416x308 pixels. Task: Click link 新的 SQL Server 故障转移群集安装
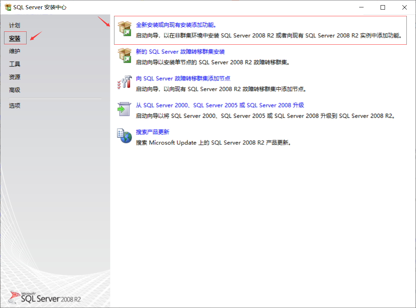point(181,52)
